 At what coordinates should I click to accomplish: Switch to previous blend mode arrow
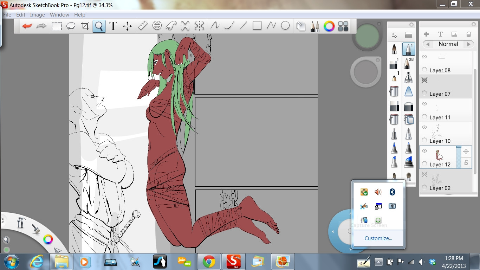427,44
